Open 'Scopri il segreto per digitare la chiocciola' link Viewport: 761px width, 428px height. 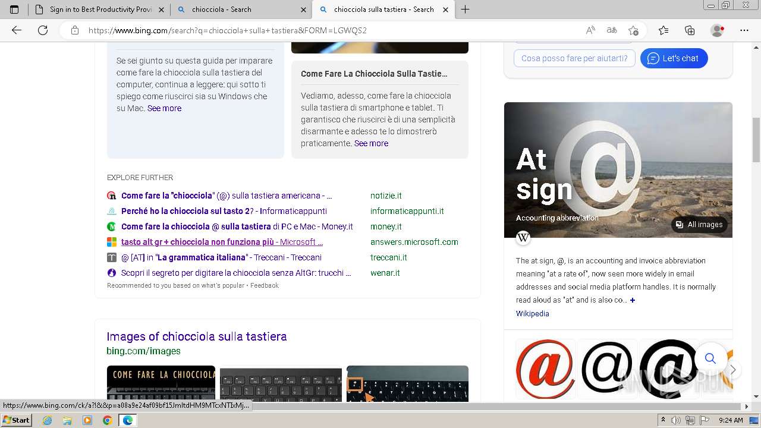[x=236, y=273]
